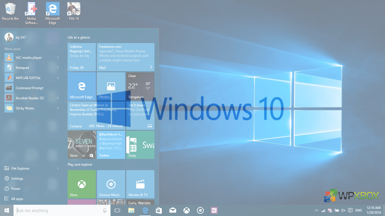Click the battery status tray icon

(x=337, y=210)
